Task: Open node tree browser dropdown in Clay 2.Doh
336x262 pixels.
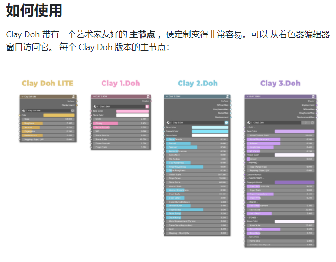Action: [x=169, y=122]
